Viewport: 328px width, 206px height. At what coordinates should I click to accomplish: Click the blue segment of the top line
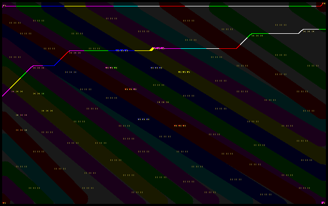click(x=53, y=6)
